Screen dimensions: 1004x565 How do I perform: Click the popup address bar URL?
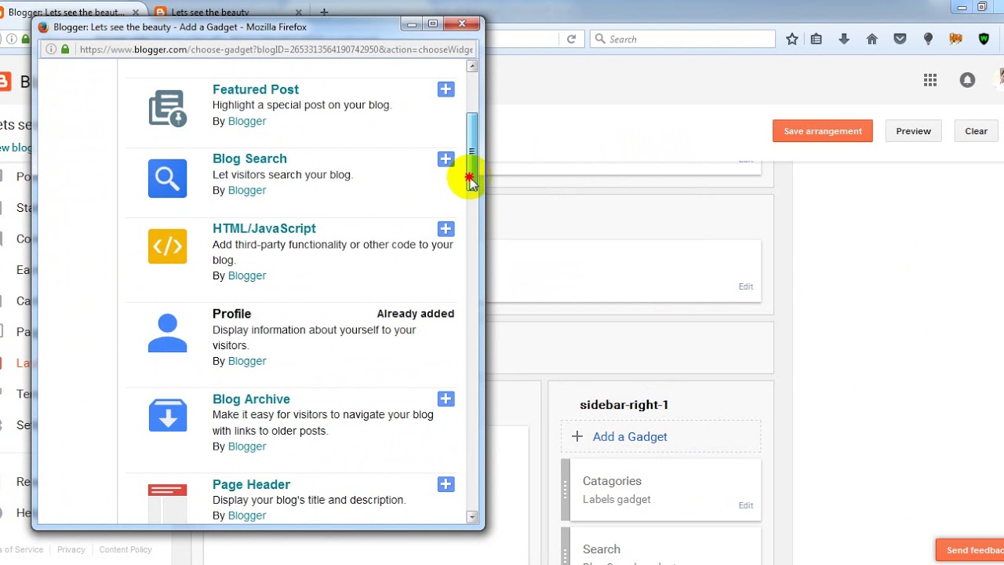click(276, 49)
